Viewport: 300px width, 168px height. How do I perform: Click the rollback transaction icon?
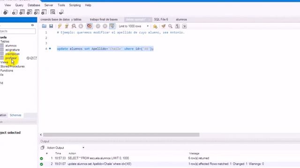[105, 26]
